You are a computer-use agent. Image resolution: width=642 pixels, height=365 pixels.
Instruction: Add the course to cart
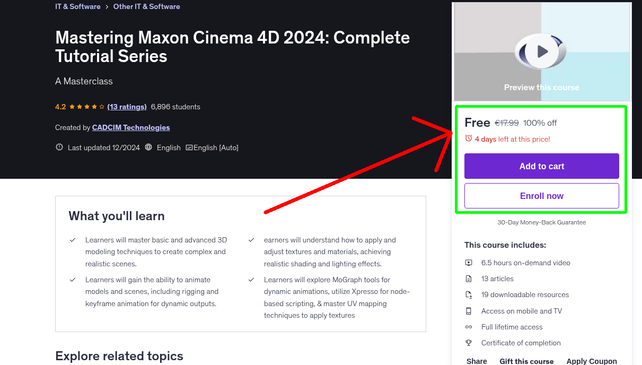[541, 166]
